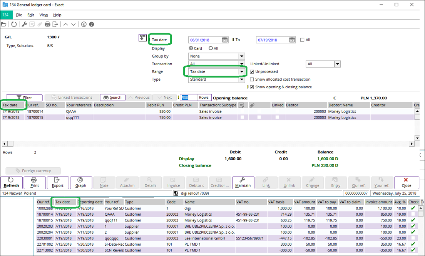Click Transaction: Subtype column header

coord(218,105)
